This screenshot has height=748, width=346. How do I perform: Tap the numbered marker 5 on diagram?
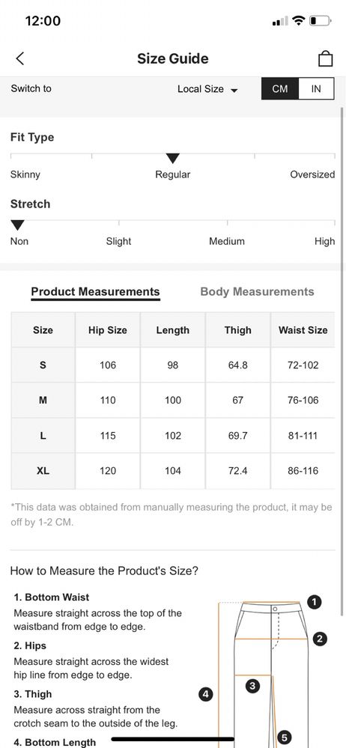tap(284, 738)
